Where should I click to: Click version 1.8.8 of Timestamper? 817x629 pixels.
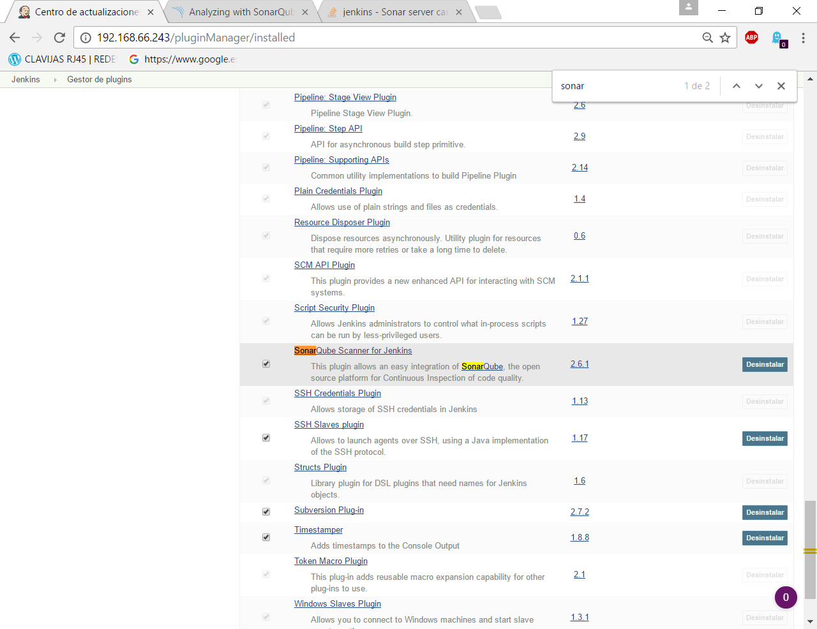pos(580,538)
